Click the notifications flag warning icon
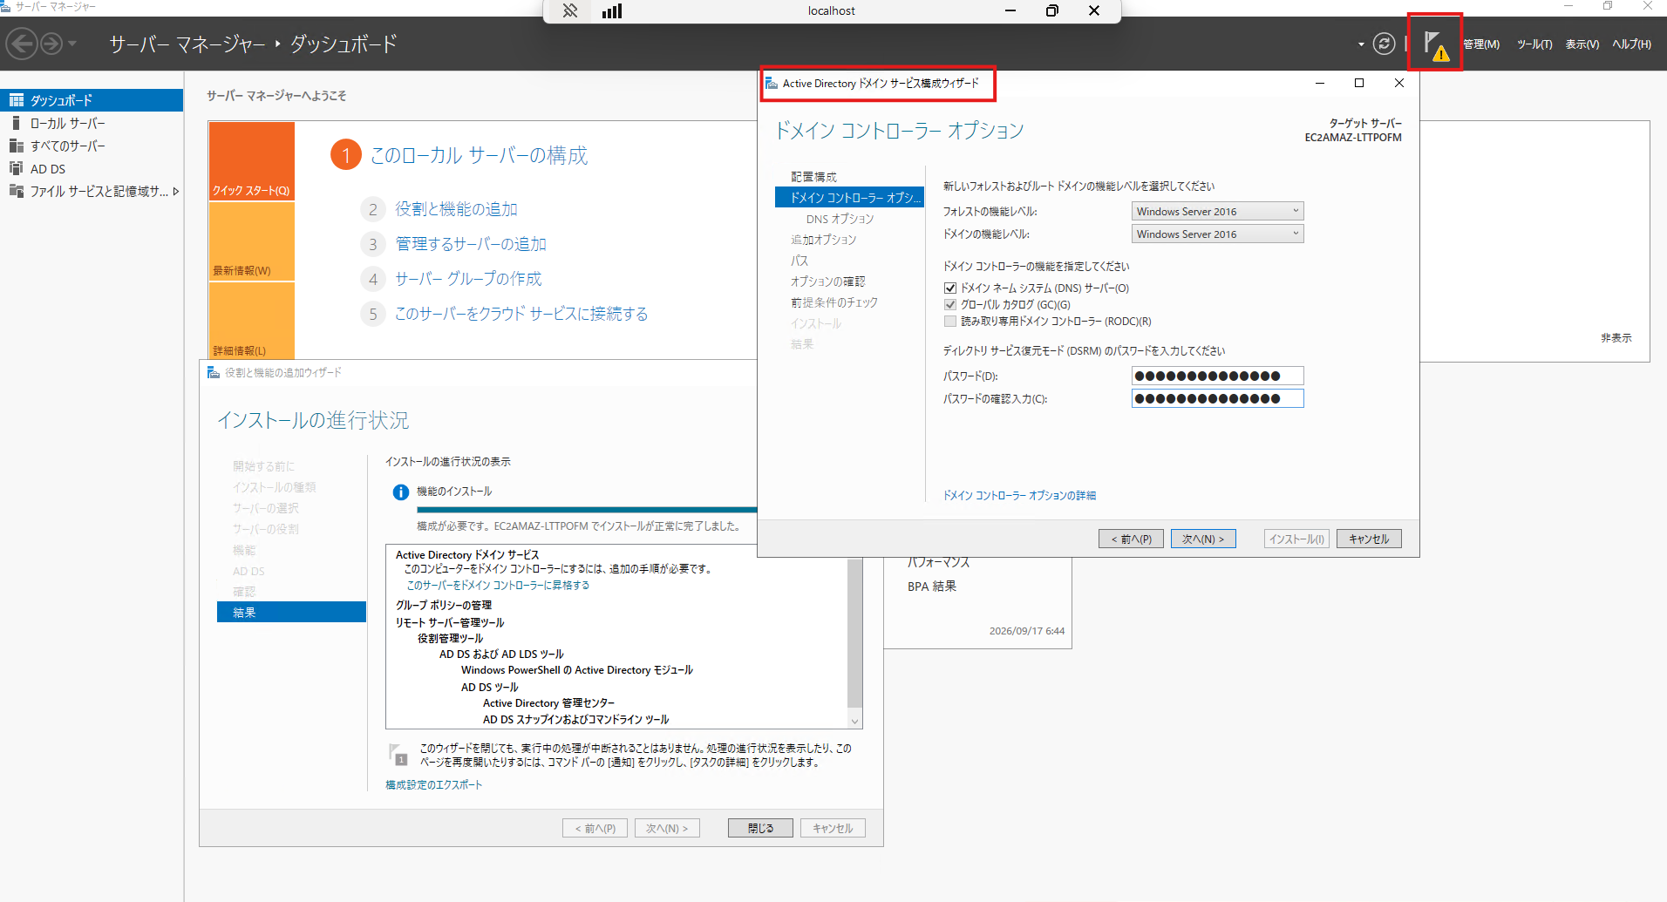Image resolution: width=1667 pixels, height=902 pixels. (x=1435, y=44)
